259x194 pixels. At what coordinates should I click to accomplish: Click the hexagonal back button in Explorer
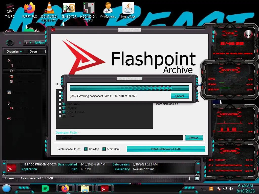click(x=10, y=43)
